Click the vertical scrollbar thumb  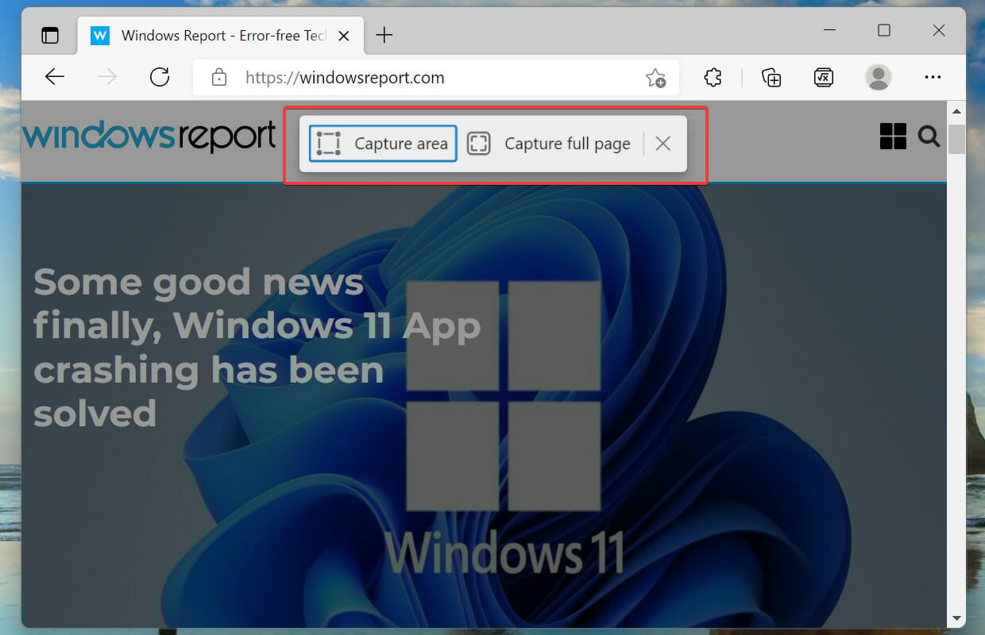point(957,138)
